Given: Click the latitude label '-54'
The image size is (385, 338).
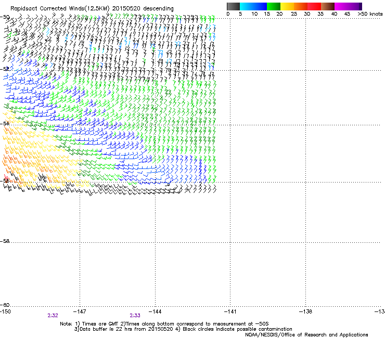Looking at the screenshot, I should (5, 123).
